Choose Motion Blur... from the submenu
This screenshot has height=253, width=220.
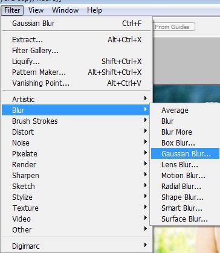(x=185, y=176)
